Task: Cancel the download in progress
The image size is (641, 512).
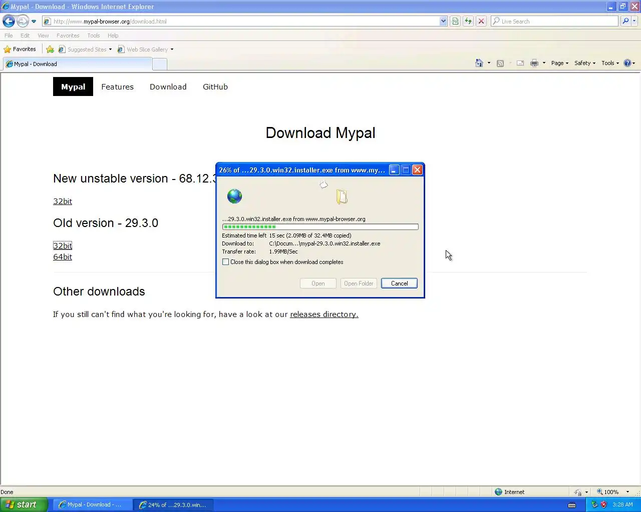Action: [x=399, y=283]
